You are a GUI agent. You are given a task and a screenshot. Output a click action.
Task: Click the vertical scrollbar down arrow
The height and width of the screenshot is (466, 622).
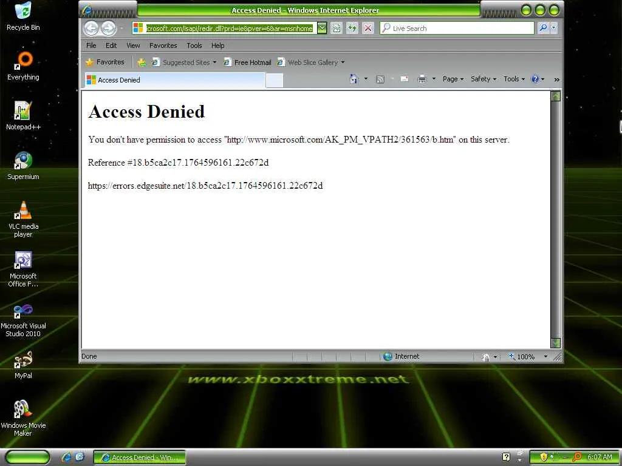556,343
